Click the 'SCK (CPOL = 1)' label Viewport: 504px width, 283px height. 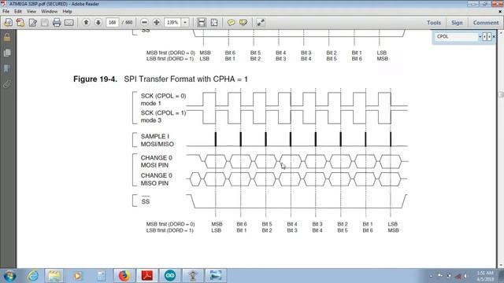(x=163, y=113)
